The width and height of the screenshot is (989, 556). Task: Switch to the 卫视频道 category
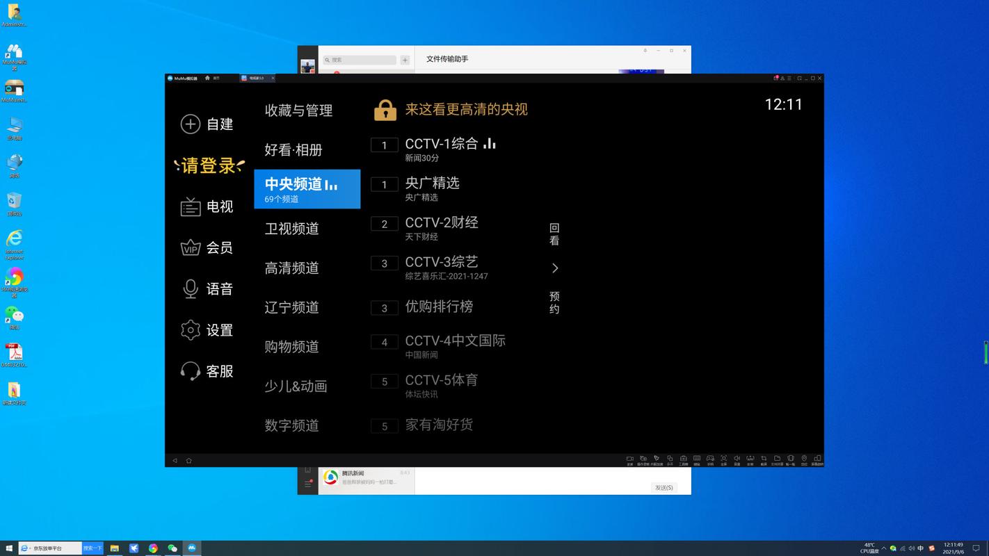[291, 229]
